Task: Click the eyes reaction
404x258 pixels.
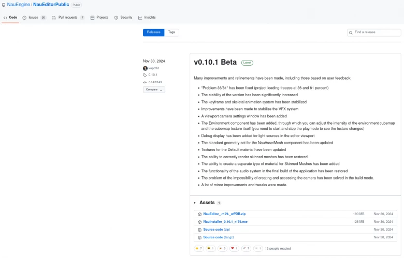Action: point(258,249)
